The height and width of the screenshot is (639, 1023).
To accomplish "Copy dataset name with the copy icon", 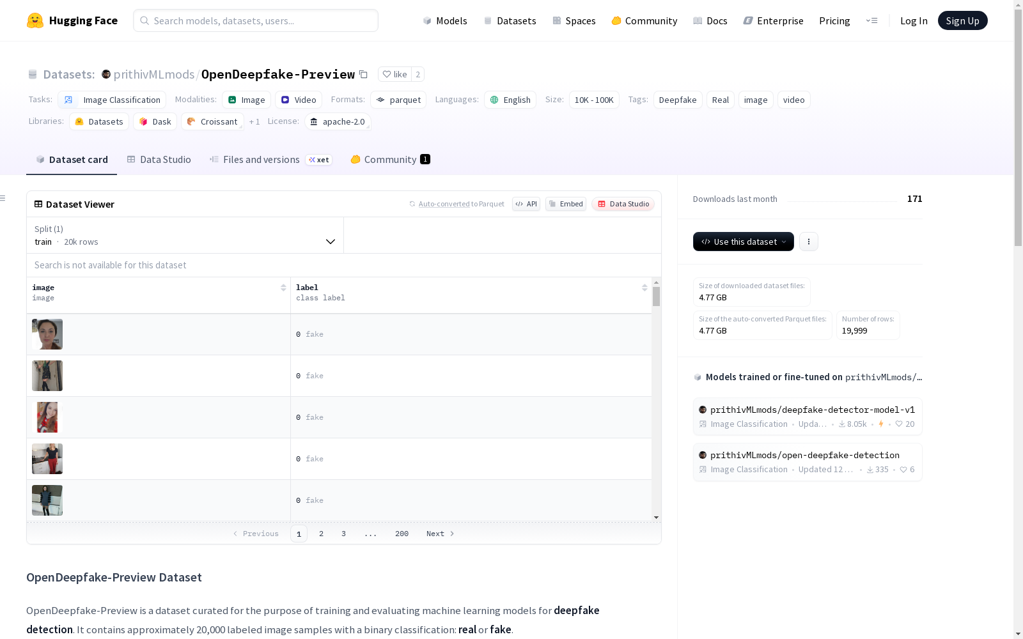I will pos(363,74).
